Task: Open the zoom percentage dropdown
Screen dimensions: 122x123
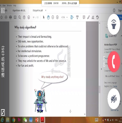Action: point(67,17)
